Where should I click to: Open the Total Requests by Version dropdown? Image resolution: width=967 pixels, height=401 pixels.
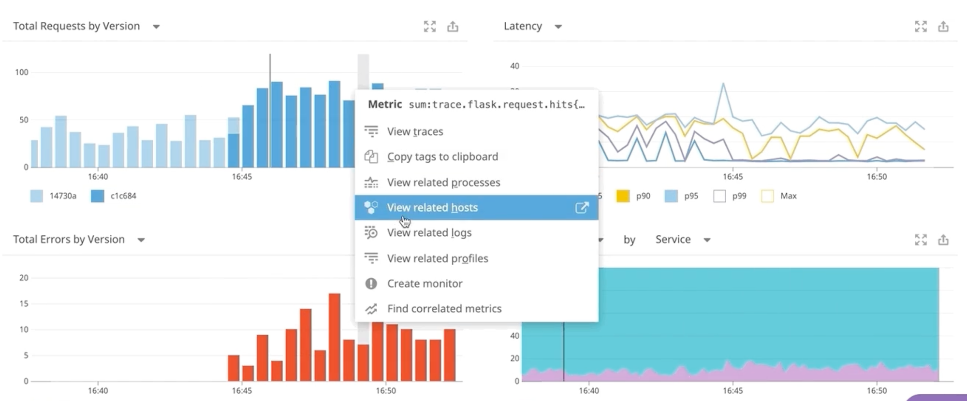click(x=156, y=27)
